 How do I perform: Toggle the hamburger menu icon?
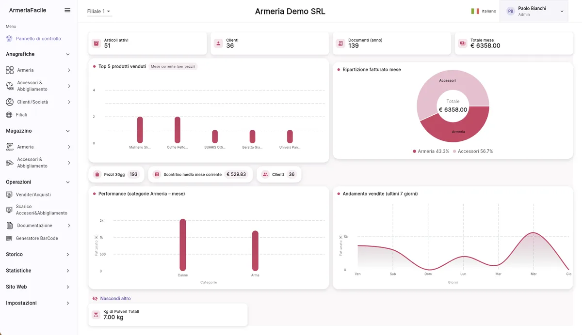[x=67, y=10]
